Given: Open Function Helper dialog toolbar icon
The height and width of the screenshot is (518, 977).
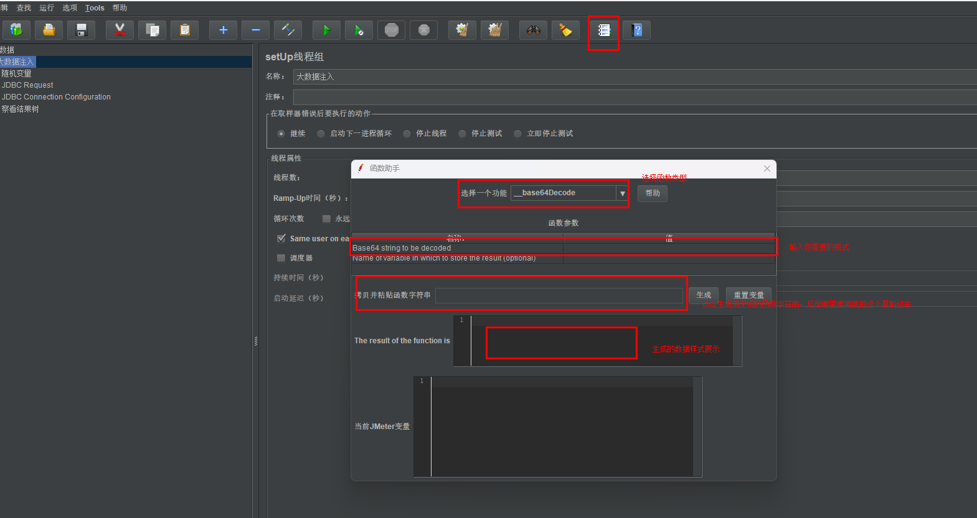Looking at the screenshot, I should (604, 30).
